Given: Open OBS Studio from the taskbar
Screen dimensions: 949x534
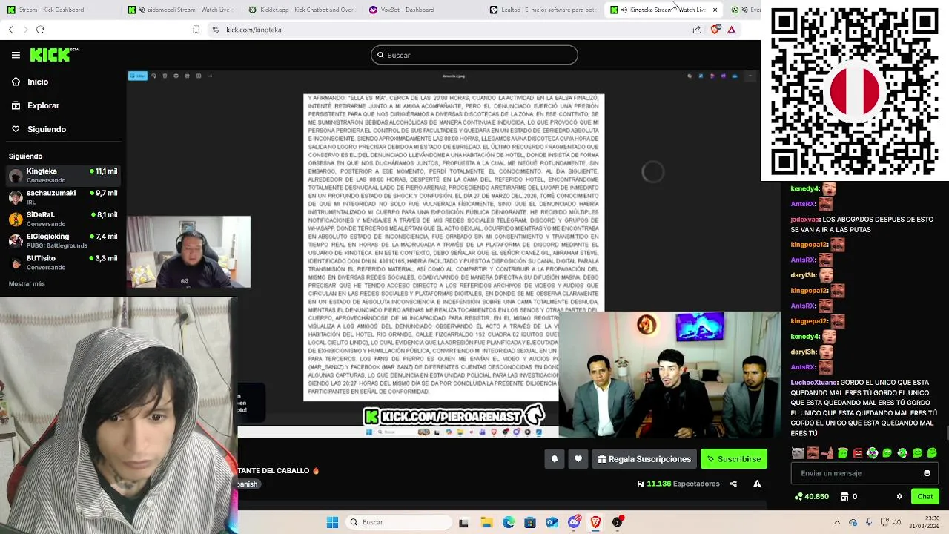Looking at the screenshot, I should tap(617, 522).
